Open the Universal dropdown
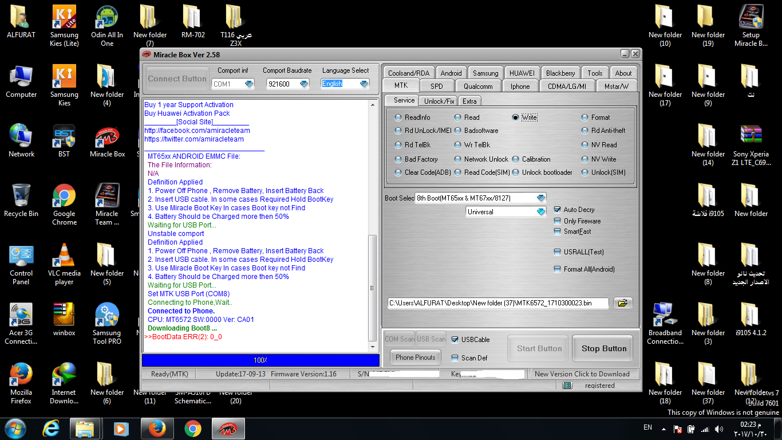The image size is (782, 440). 506,212
